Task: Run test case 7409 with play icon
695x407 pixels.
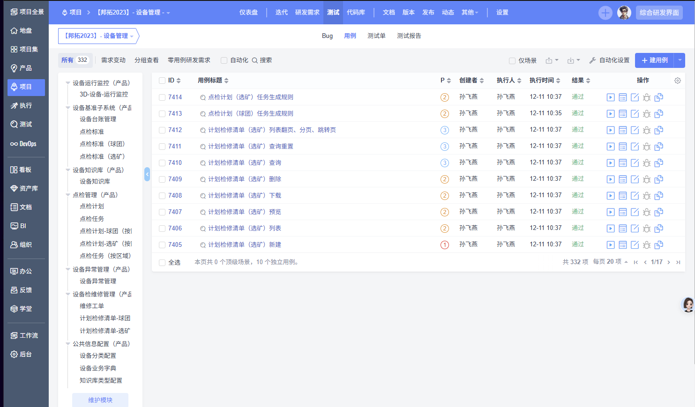Action: 610,179
